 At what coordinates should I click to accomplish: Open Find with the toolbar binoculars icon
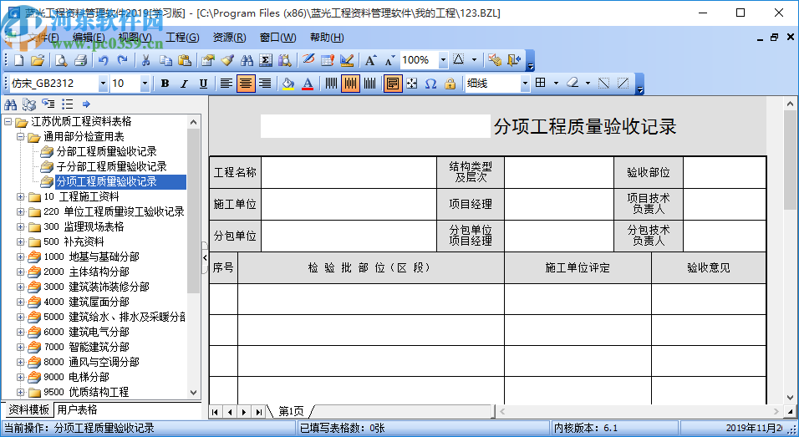click(x=247, y=60)
